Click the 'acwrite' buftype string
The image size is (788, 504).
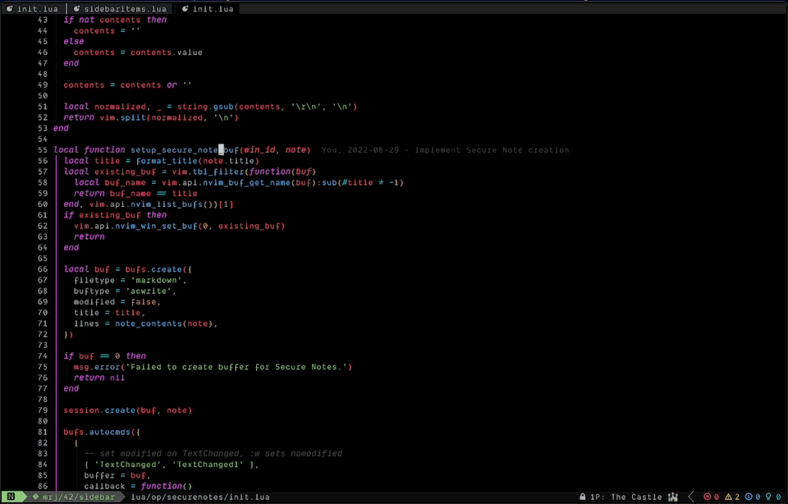[x=151, y=291]
